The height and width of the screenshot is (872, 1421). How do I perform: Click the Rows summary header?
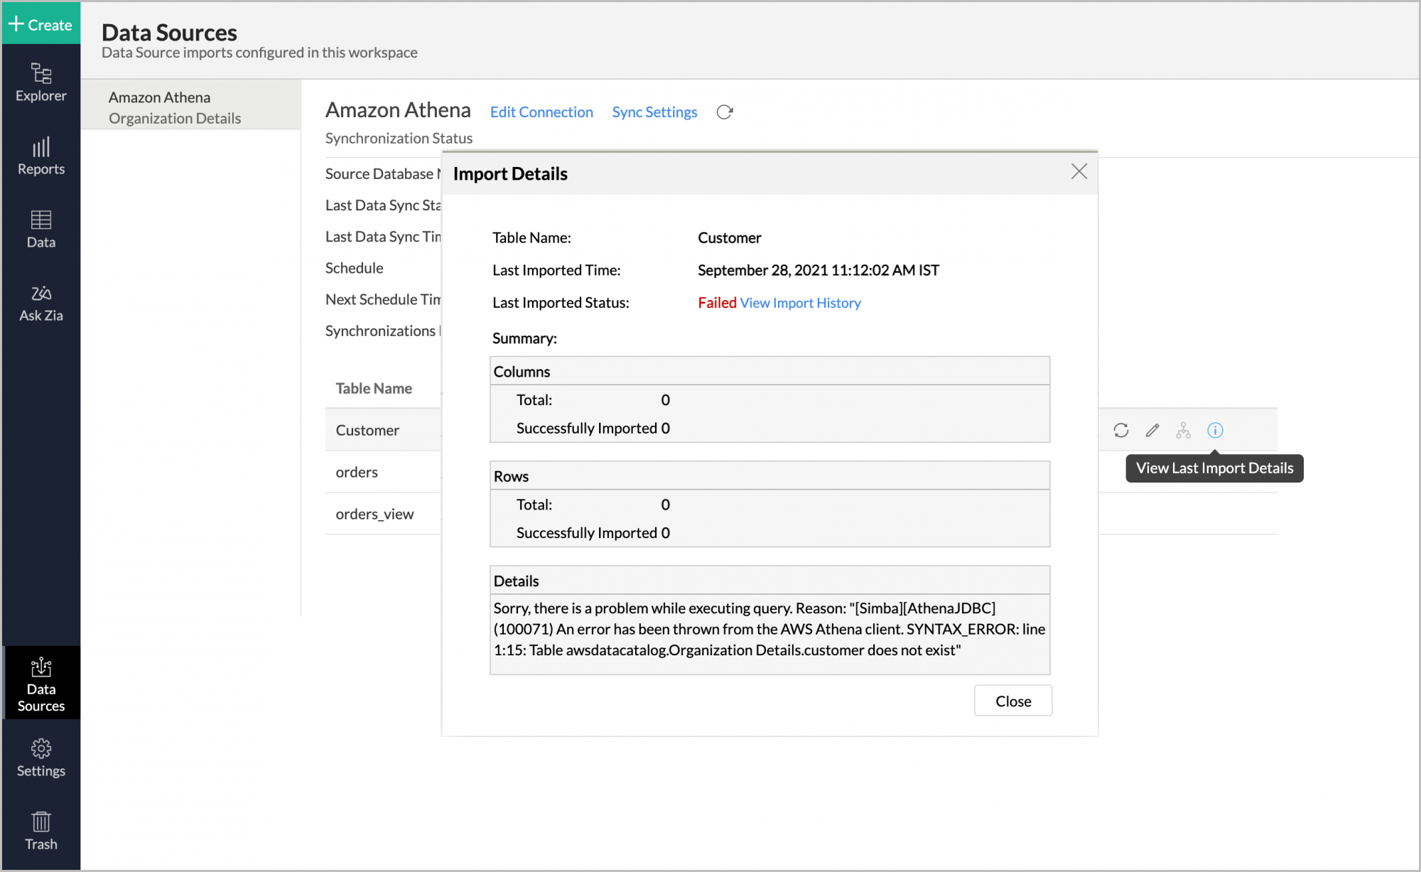coord(769,475)
